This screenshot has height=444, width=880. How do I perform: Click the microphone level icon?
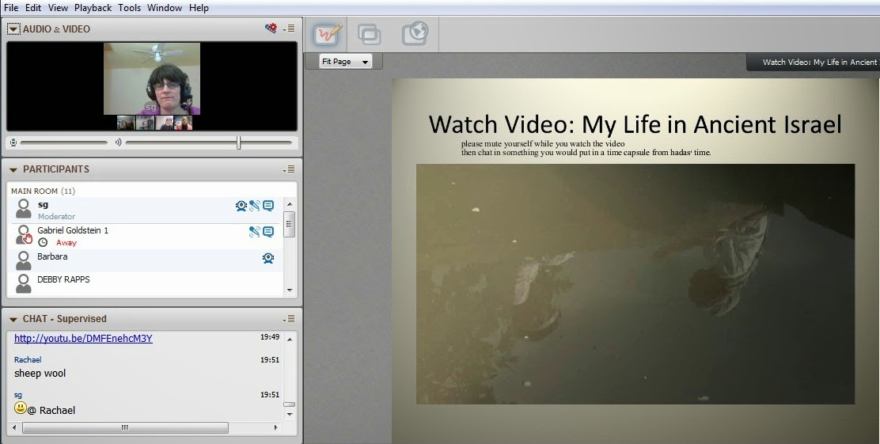(x=13, y=142)
